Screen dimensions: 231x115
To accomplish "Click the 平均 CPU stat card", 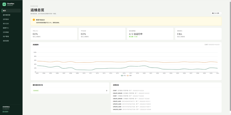I will pyautogui.click(x=54, y=34).
